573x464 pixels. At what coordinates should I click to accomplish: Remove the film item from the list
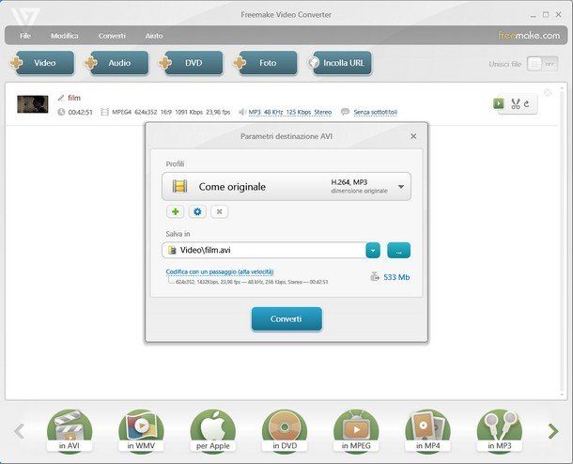[x=548, y=93]
